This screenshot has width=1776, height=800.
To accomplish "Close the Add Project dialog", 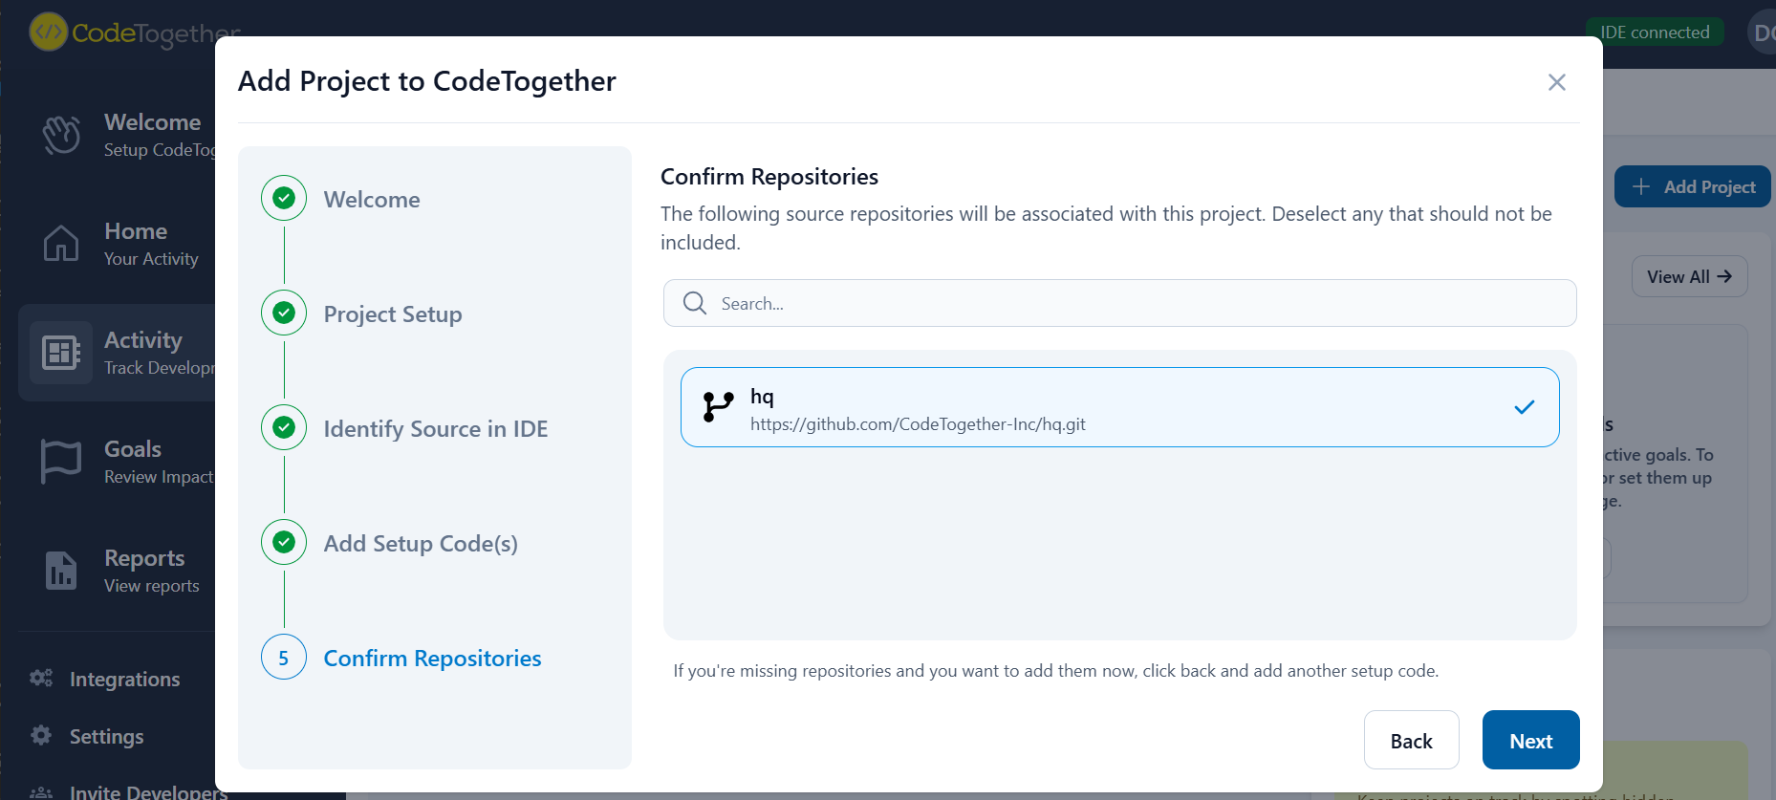I will tap(1556, 82).
